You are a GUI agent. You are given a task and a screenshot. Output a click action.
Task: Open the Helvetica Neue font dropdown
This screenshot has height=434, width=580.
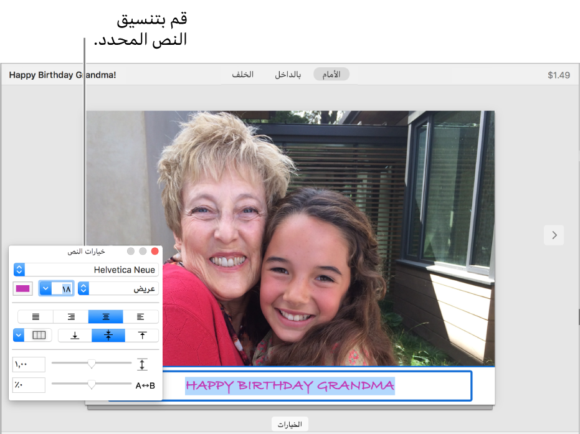tap(19, 270)
